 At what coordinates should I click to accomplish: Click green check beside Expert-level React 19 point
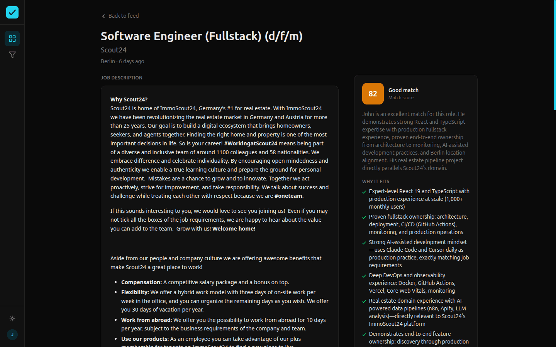tap(363, 192)
